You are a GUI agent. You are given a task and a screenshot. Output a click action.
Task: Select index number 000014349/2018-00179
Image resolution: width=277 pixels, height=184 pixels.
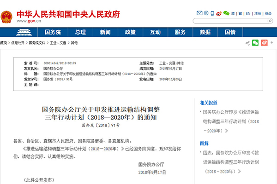click(60, 63)
